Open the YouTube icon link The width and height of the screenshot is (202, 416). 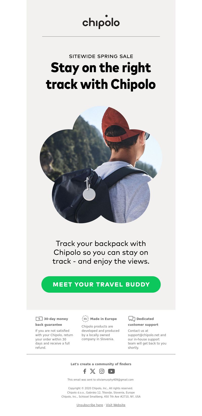[111, 371]
